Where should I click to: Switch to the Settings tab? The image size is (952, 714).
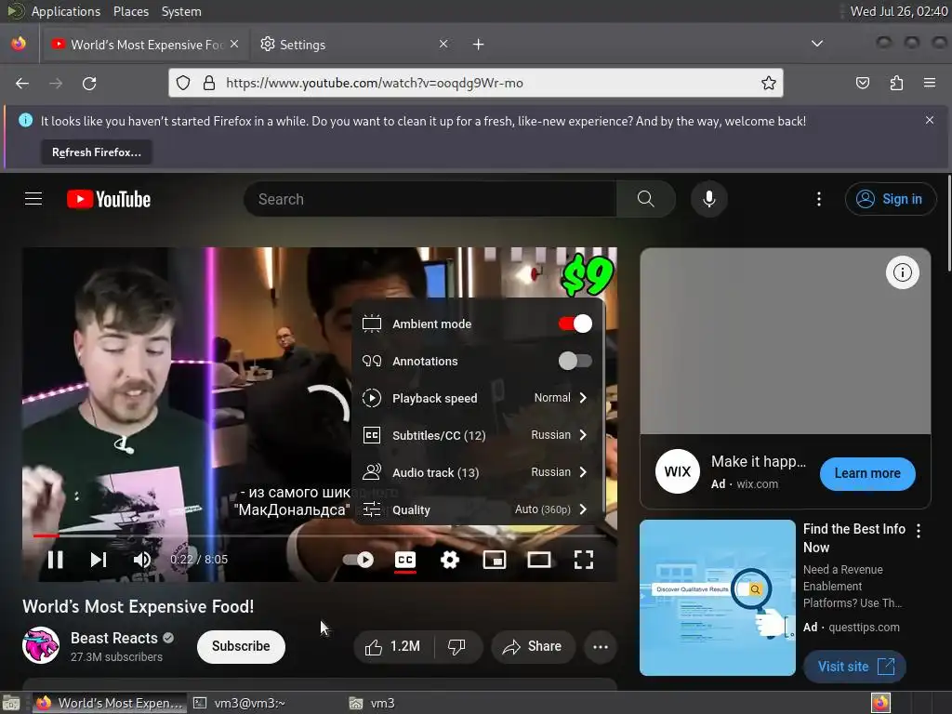(x=354, y=45)
